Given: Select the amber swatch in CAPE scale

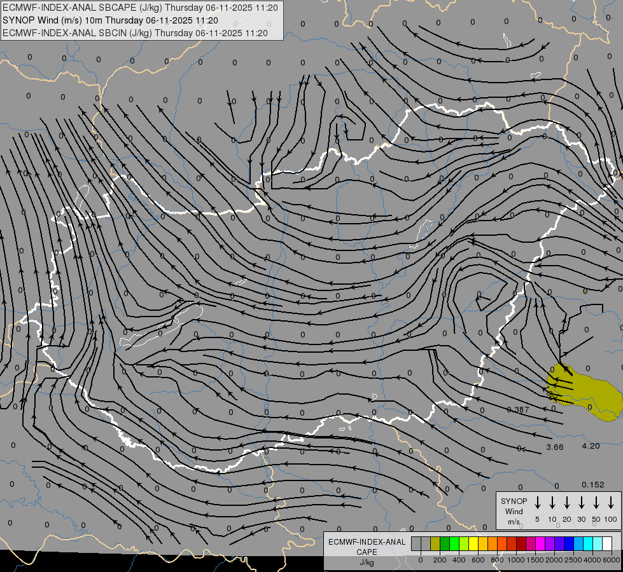Looking at the screenshot, I should (483, 543).
